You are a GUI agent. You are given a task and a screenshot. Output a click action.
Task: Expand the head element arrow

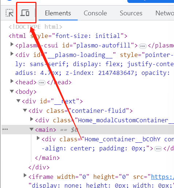(x=12, y=81)
